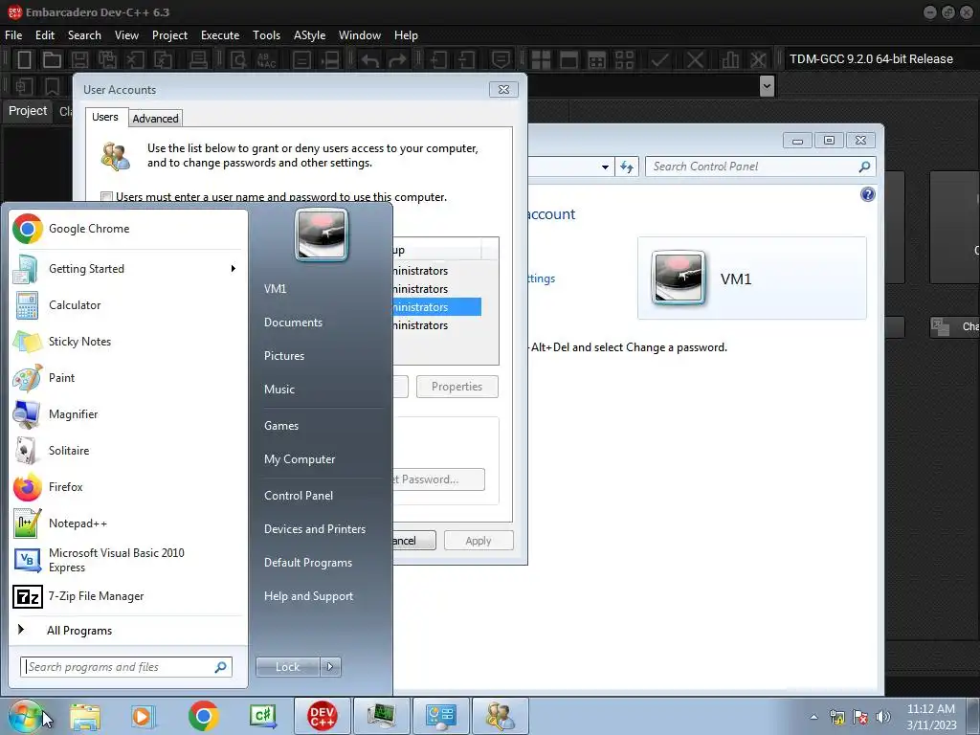Click the Unindent icon in toolbar
The height and width of the screenshot is (735, 980).
coord(466,60)
